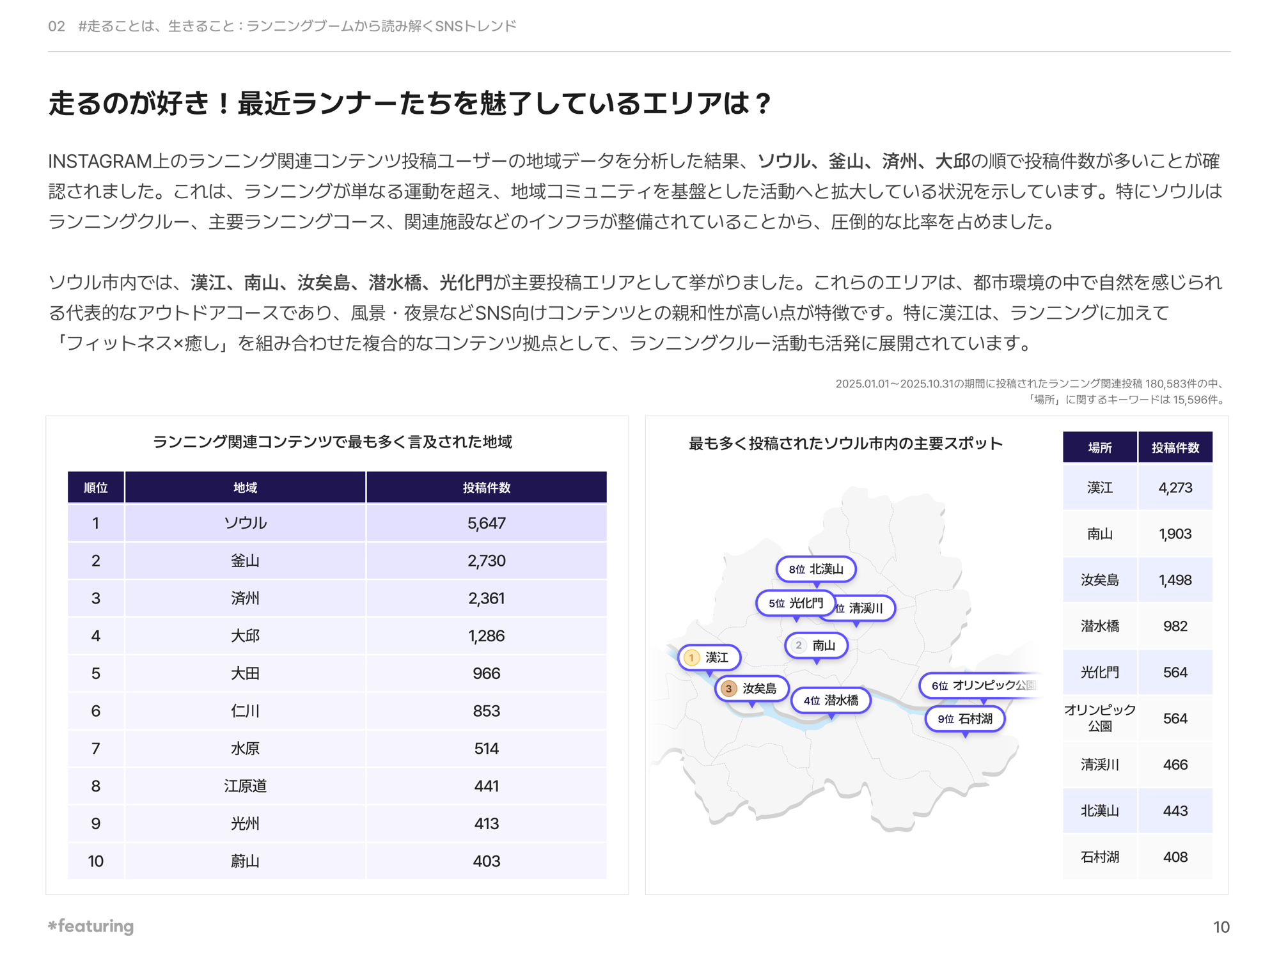The height and width of the screenshot is (959, 1279).
Task: Click the 4,273 value for 漢江
Action: click(x=1175, y=488)
